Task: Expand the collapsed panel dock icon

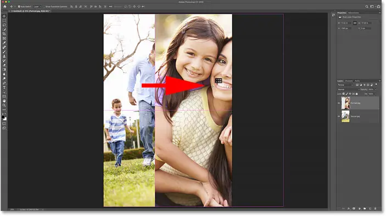Action: [333, 15]
